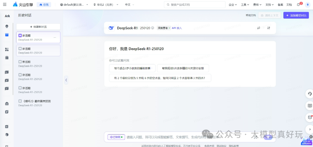Open the 备案 menu item
This screenshot has height=147, width=313.
coord(280,5)
